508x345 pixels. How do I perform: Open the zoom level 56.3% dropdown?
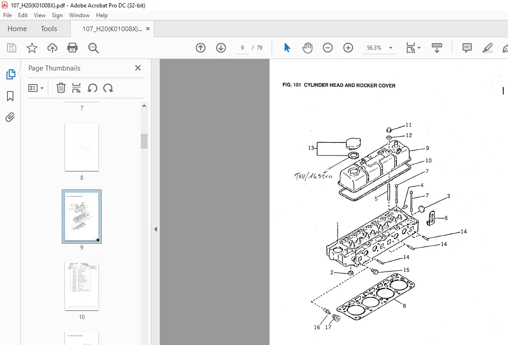[x=391, y=48]
